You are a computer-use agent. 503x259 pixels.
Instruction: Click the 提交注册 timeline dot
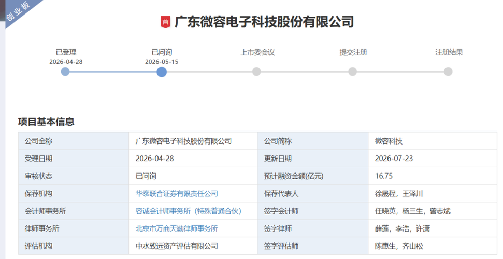(x=353, y=71)
